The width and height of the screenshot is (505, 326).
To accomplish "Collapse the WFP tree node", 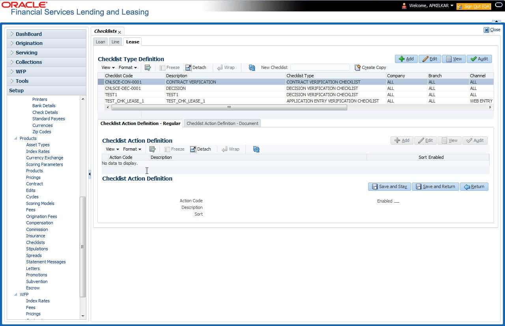I will [16, 294].
